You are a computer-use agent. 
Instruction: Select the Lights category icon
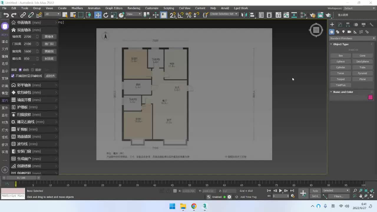(343, 32)
